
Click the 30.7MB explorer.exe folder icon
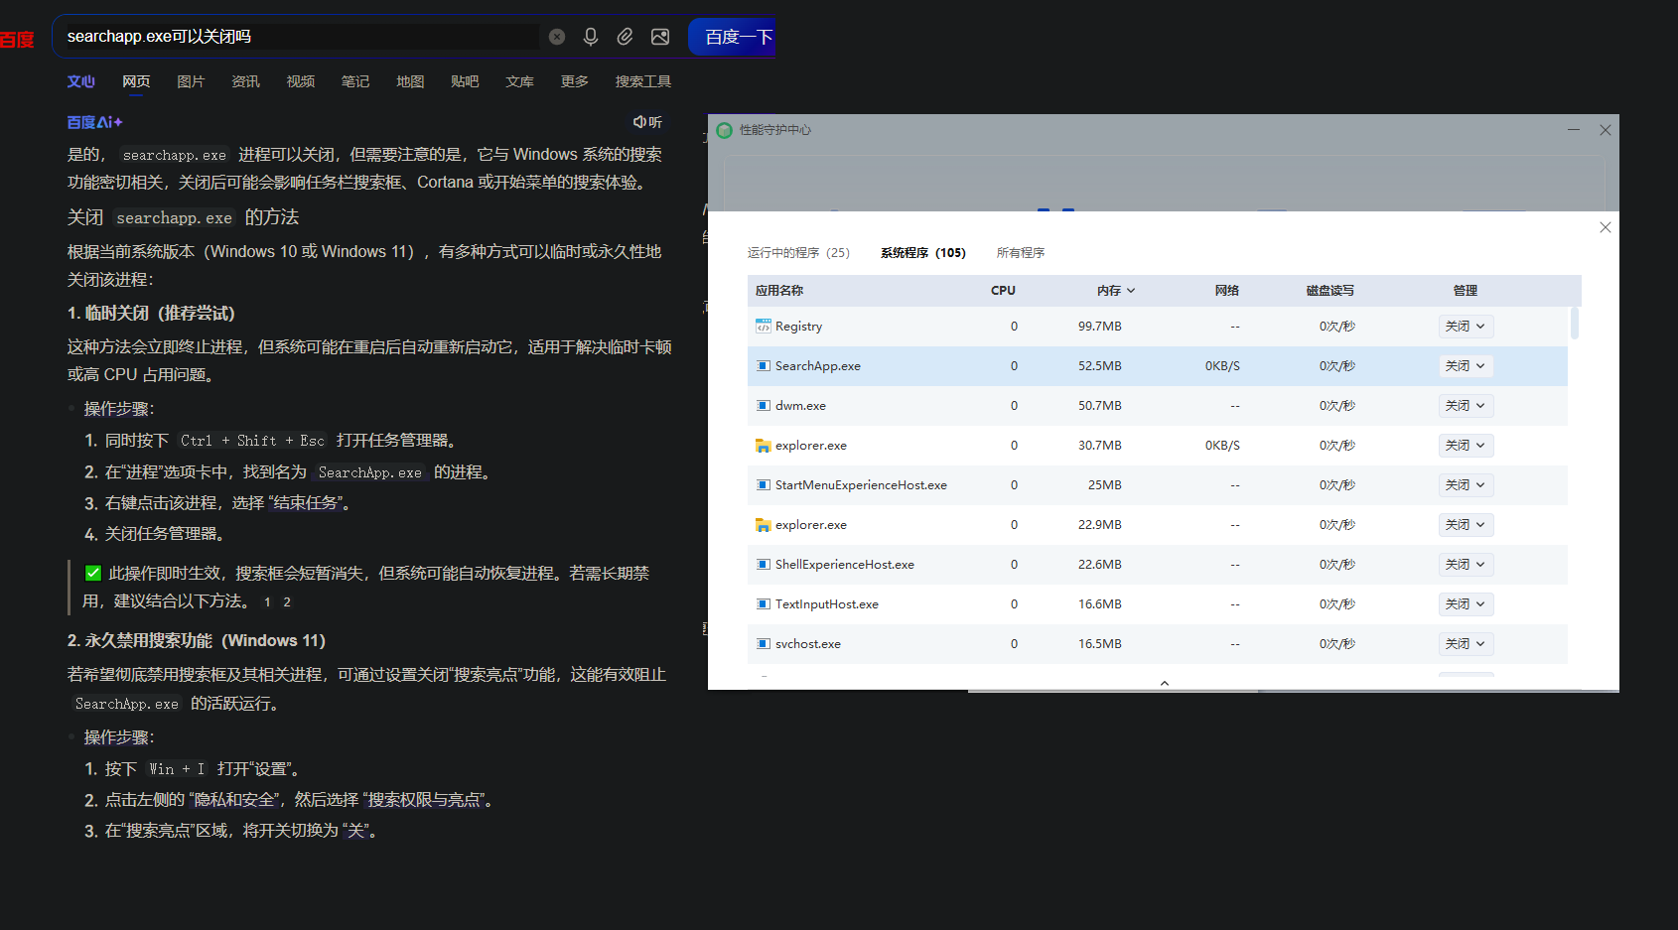coord(764,445)
